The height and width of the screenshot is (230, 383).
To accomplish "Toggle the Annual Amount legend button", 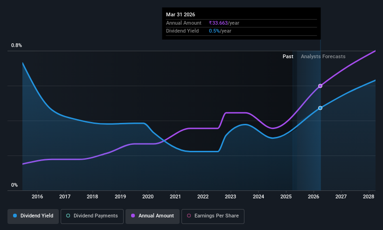I will (x=153, y=216).
